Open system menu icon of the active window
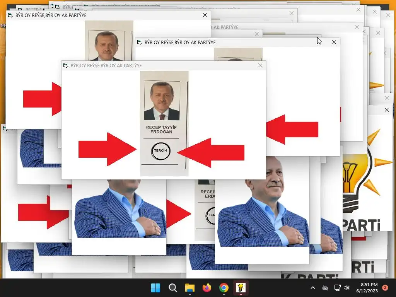Image resolution: width=396 pixels, height=297 pixels. tap(139, 43)
